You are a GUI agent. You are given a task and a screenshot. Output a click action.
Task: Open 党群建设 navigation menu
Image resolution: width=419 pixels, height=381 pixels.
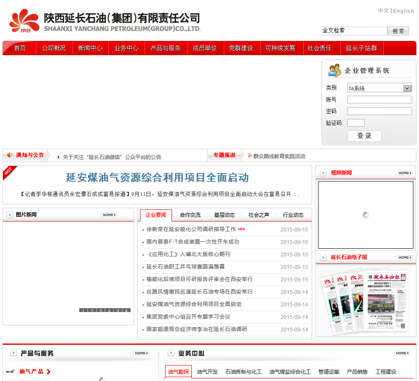pyautogui.click(x=241, y=48)
